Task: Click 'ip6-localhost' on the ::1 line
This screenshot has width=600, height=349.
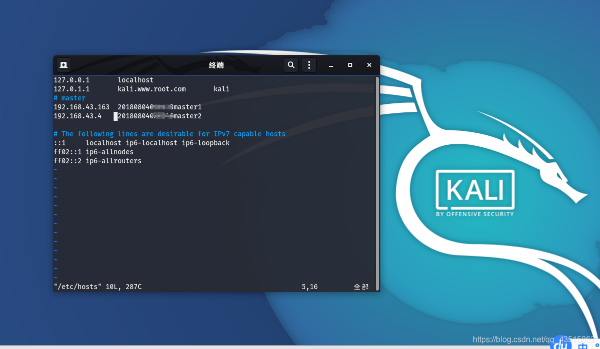Action: click(152, 143)
